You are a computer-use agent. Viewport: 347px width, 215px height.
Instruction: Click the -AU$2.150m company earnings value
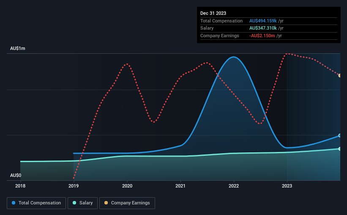262,36
